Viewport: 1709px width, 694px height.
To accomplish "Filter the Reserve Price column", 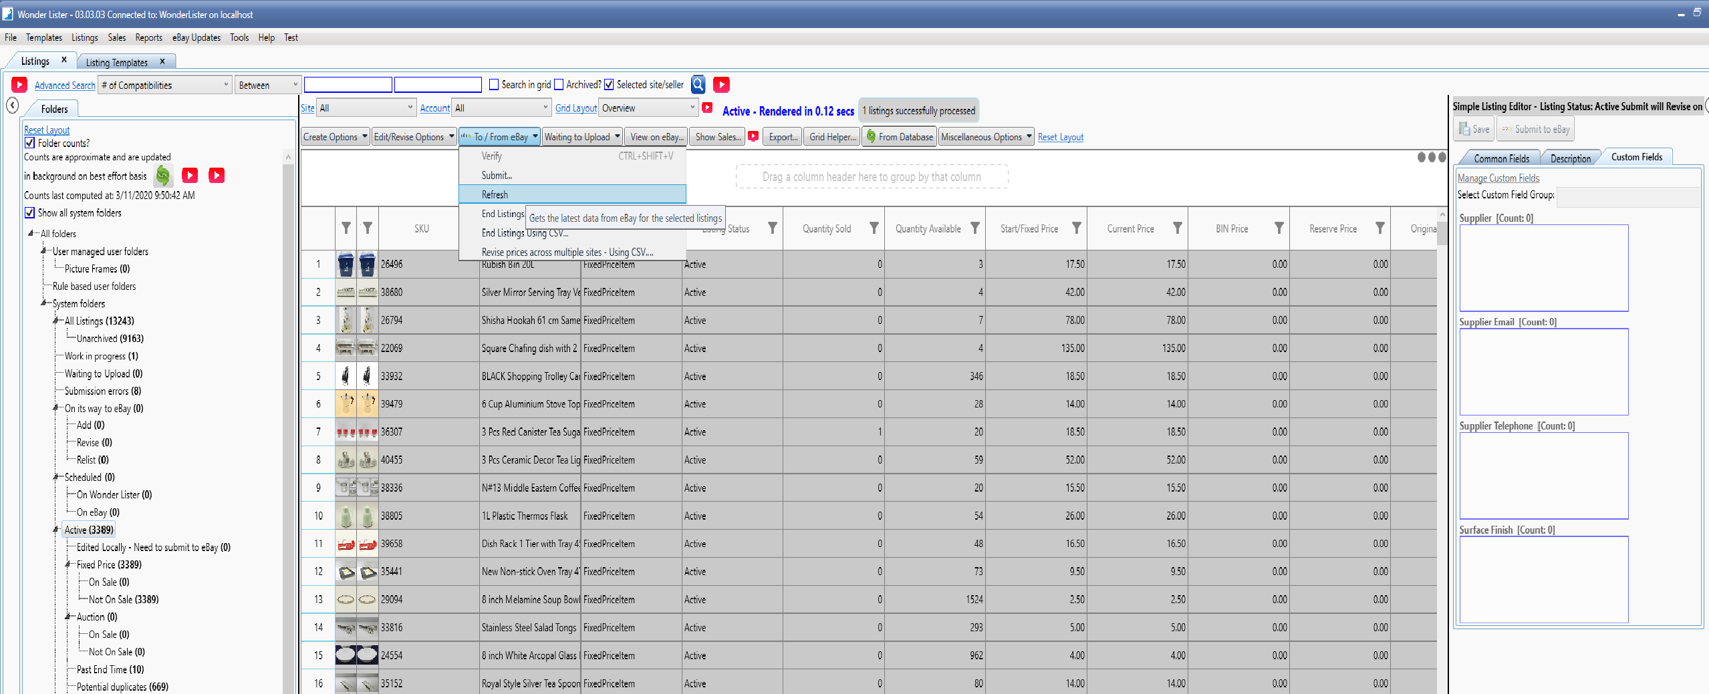I will point(1379,228).
